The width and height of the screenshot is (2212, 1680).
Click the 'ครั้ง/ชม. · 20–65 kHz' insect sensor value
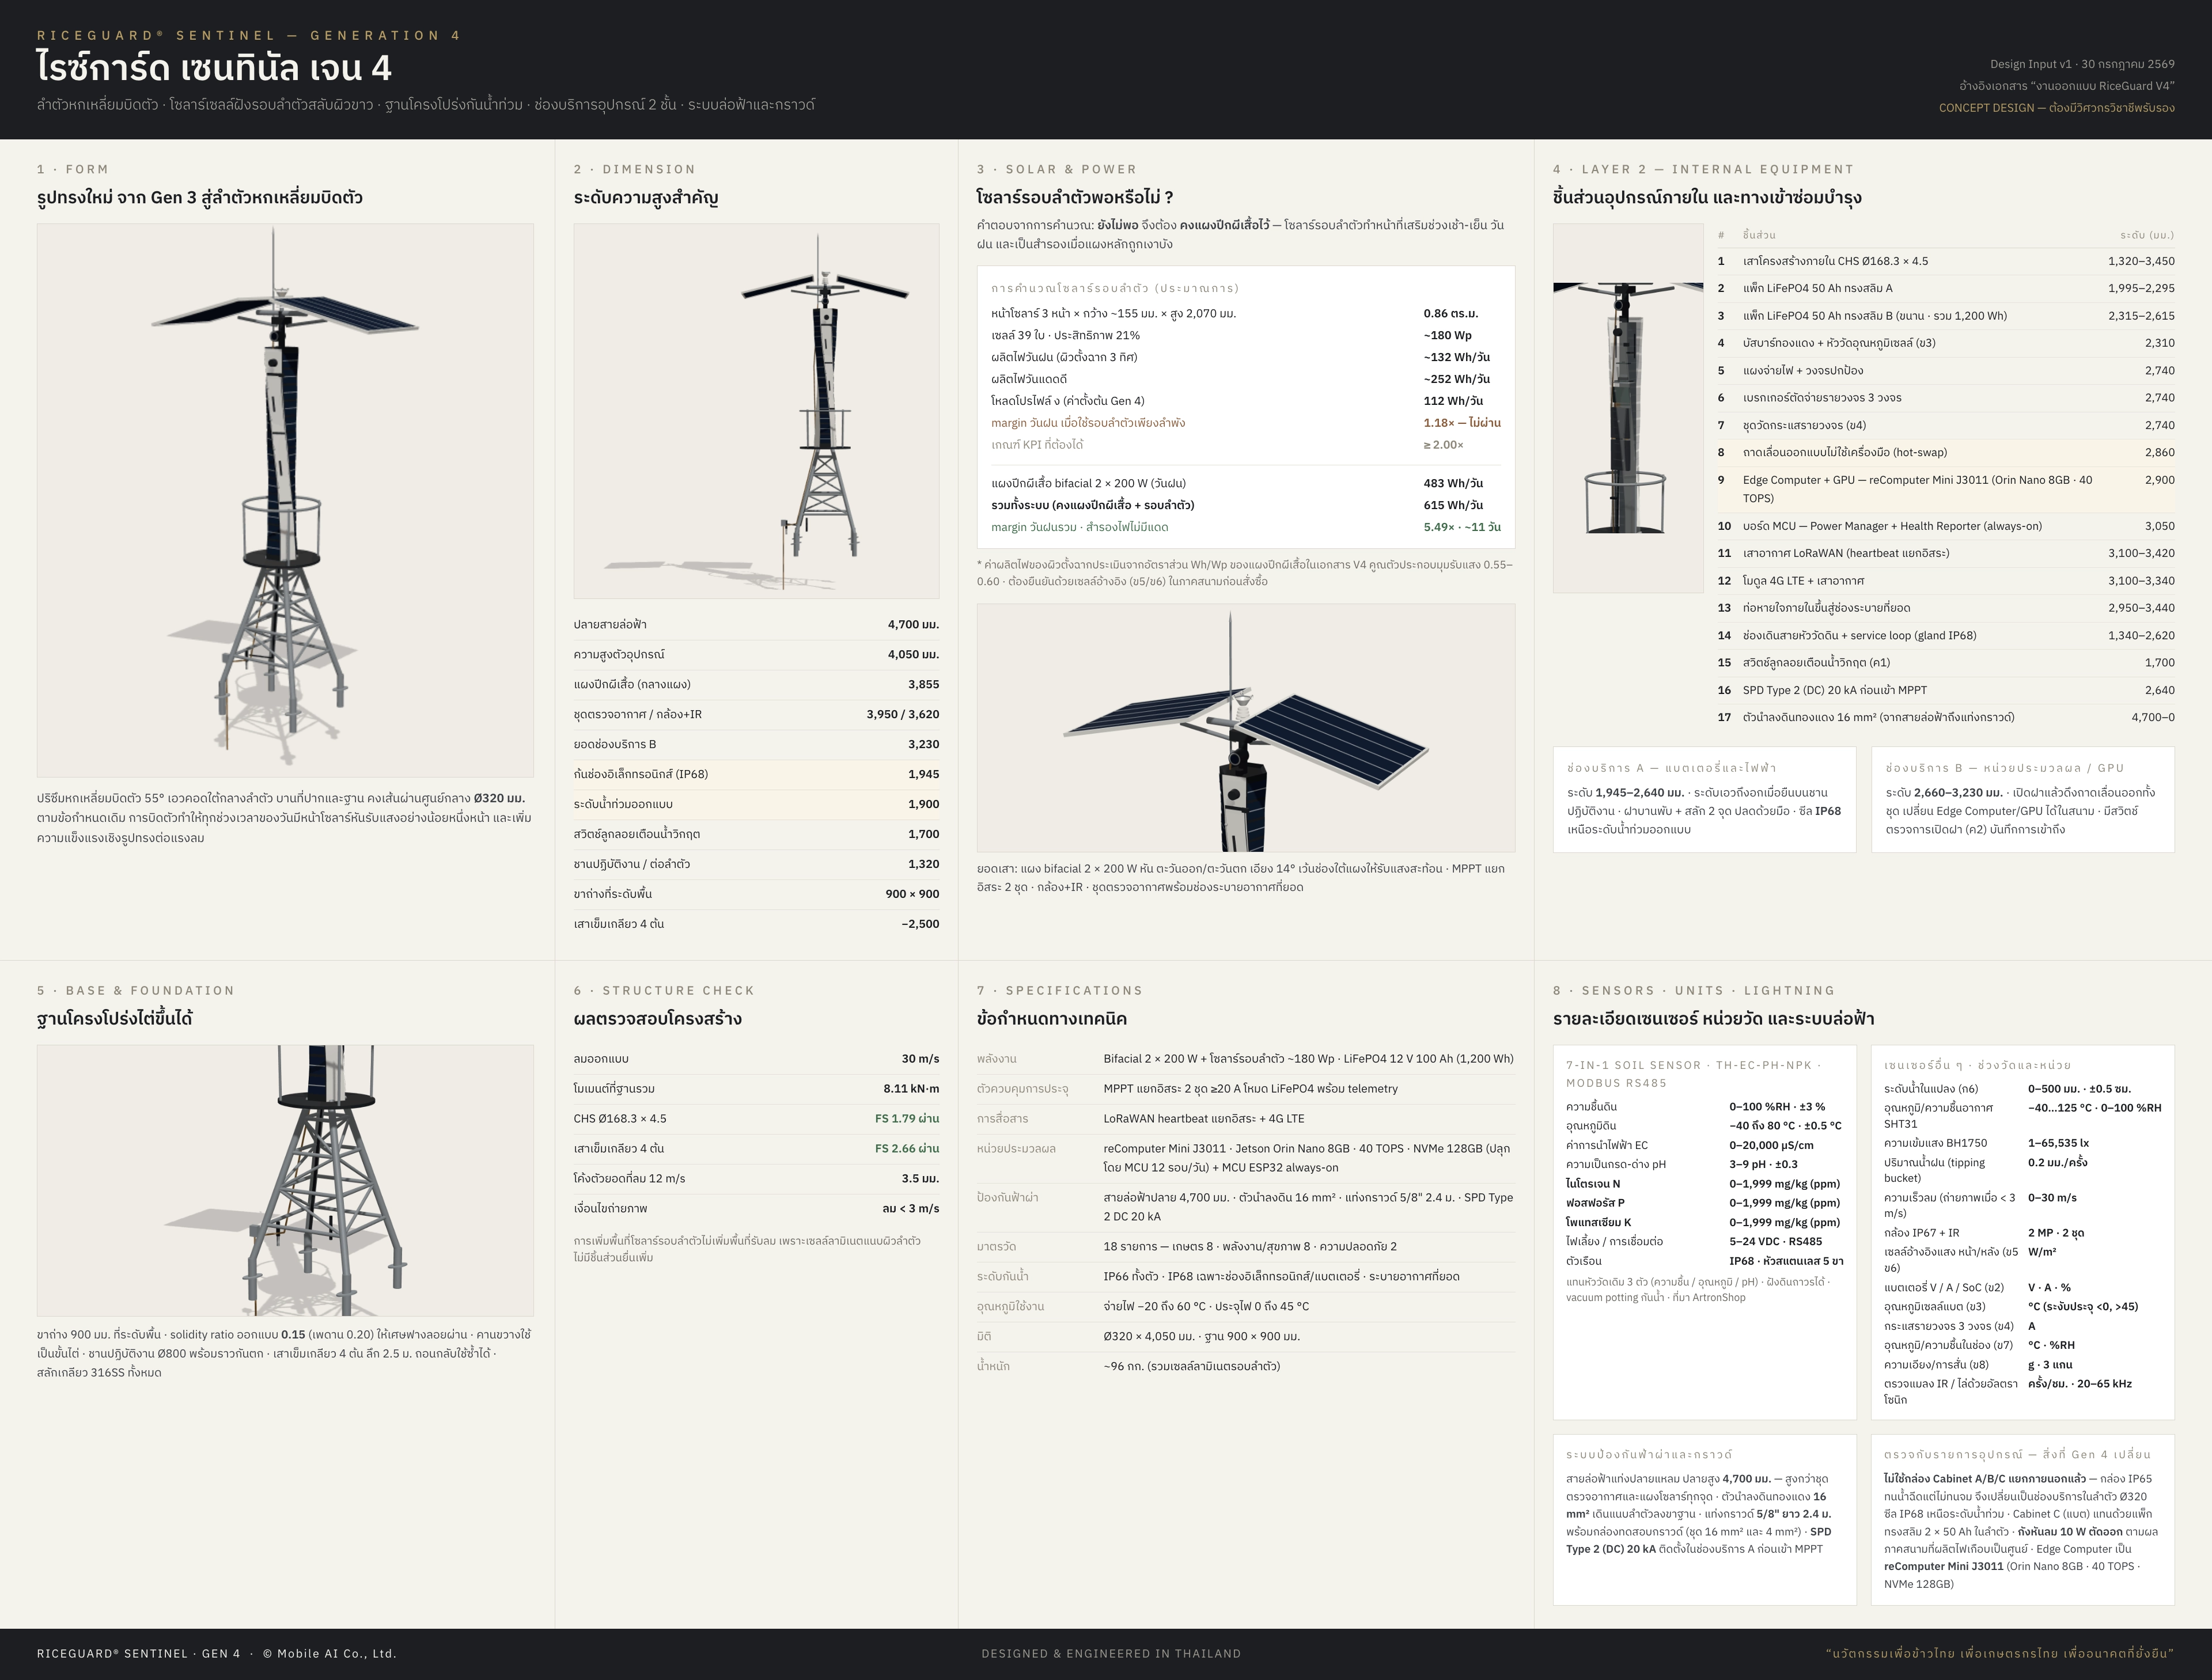click(x=2080, y=1384)
